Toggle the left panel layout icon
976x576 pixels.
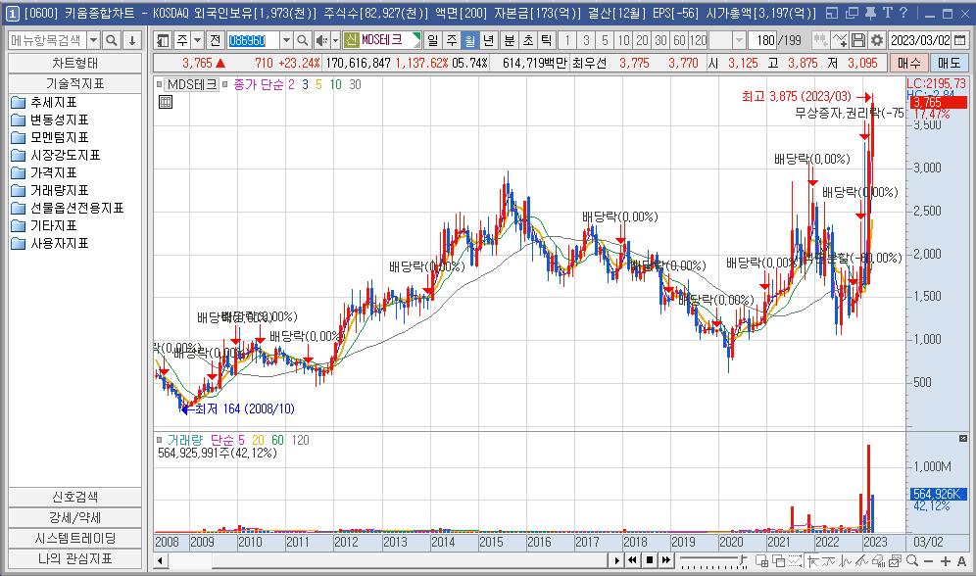[163, 41]
